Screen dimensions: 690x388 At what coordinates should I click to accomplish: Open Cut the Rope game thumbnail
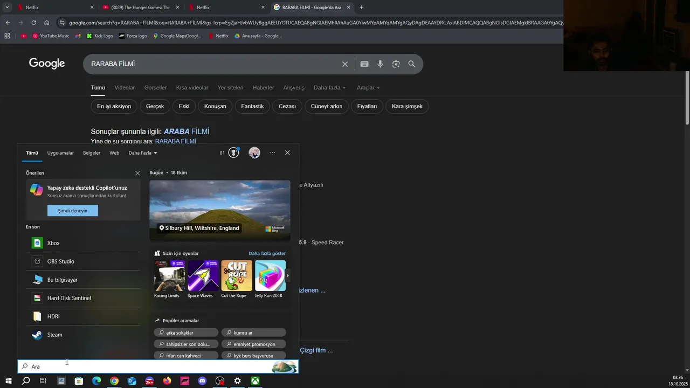click(236, 275)
